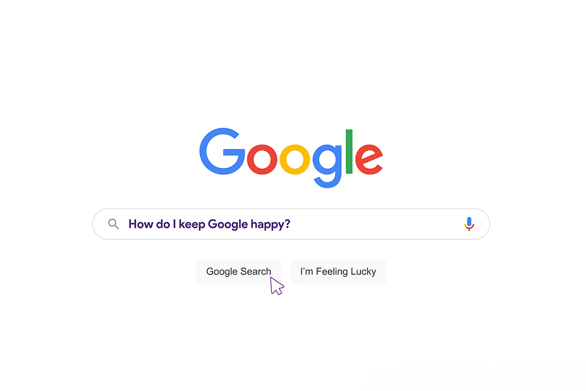Image resolution: width=586 pixels, height=391 pixels.
Task: Click the purple arrow cursor graphic
Action: click(x=277, y=286)
